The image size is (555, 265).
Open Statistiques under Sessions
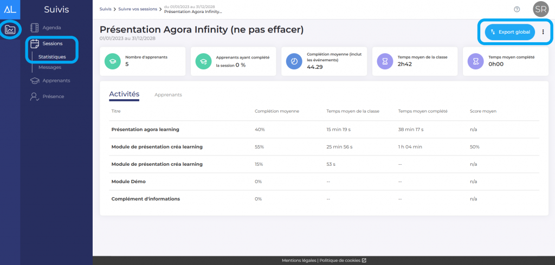point(52,57)
